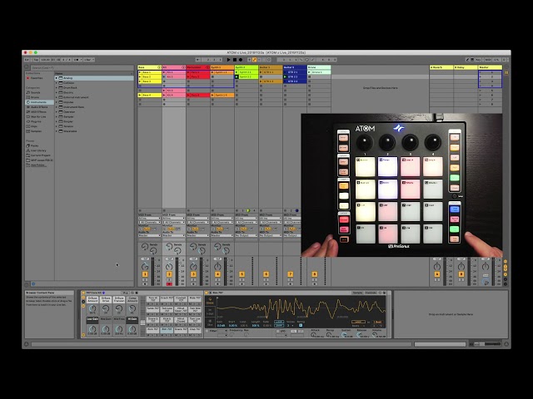Open the Max for Live category
533x399 pixels.
tap(38, 116)
